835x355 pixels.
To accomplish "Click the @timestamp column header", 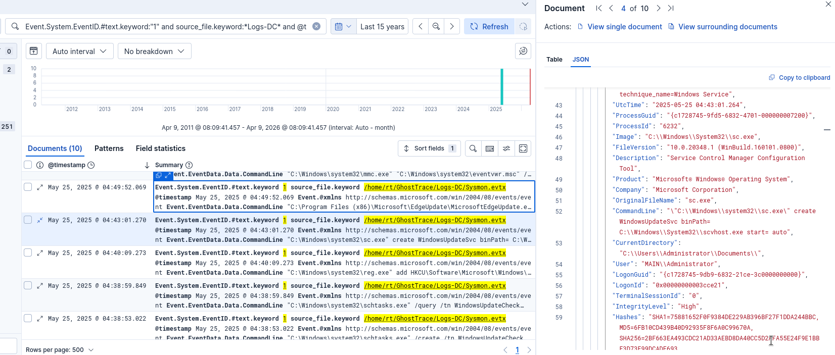I will point(67,165).
